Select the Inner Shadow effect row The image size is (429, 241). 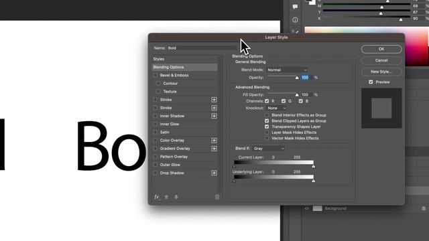pyautogui.click(x=184, y=116)
